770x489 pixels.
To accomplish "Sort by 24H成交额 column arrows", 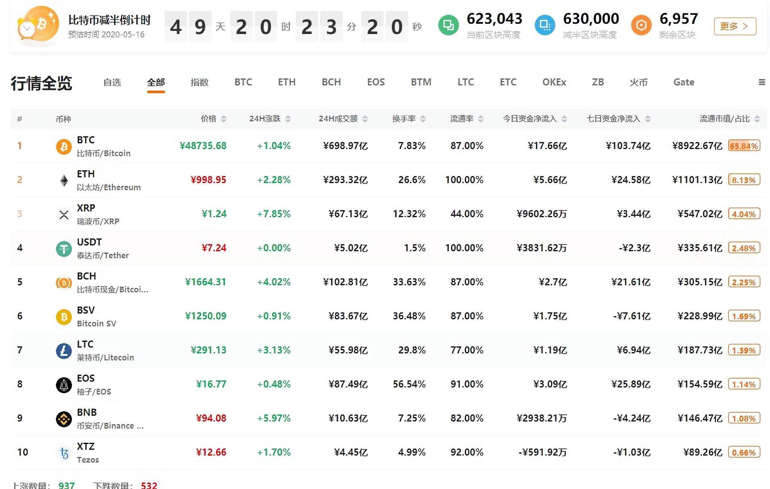I will coord(365,119).
